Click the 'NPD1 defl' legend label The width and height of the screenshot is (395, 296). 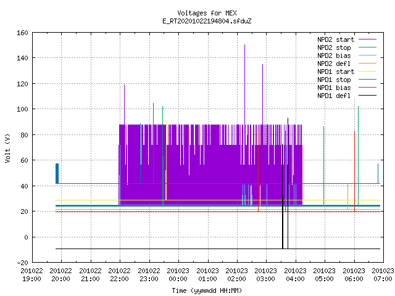coord(334,96)
